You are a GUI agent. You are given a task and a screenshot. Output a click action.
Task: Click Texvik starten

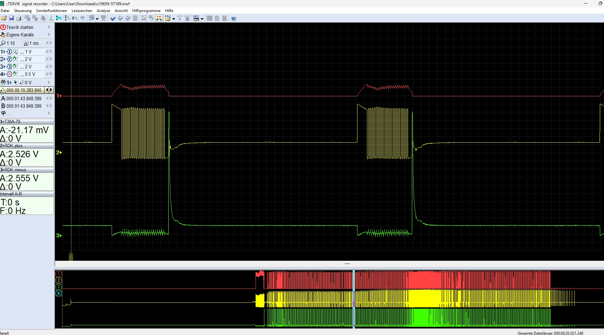coord(20,27)
